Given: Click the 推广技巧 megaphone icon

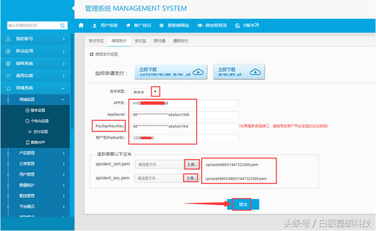Looking at the screenshot, I should point(128,26).
